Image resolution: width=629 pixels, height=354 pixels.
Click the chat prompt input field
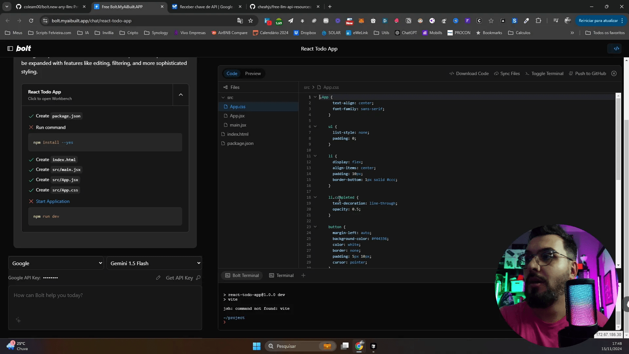(x=105, y=307)
